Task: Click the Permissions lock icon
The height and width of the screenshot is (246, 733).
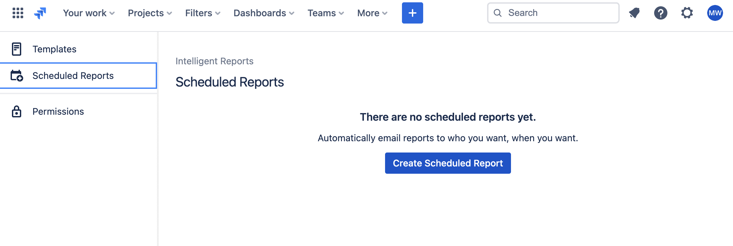Action: click(16, 111)
